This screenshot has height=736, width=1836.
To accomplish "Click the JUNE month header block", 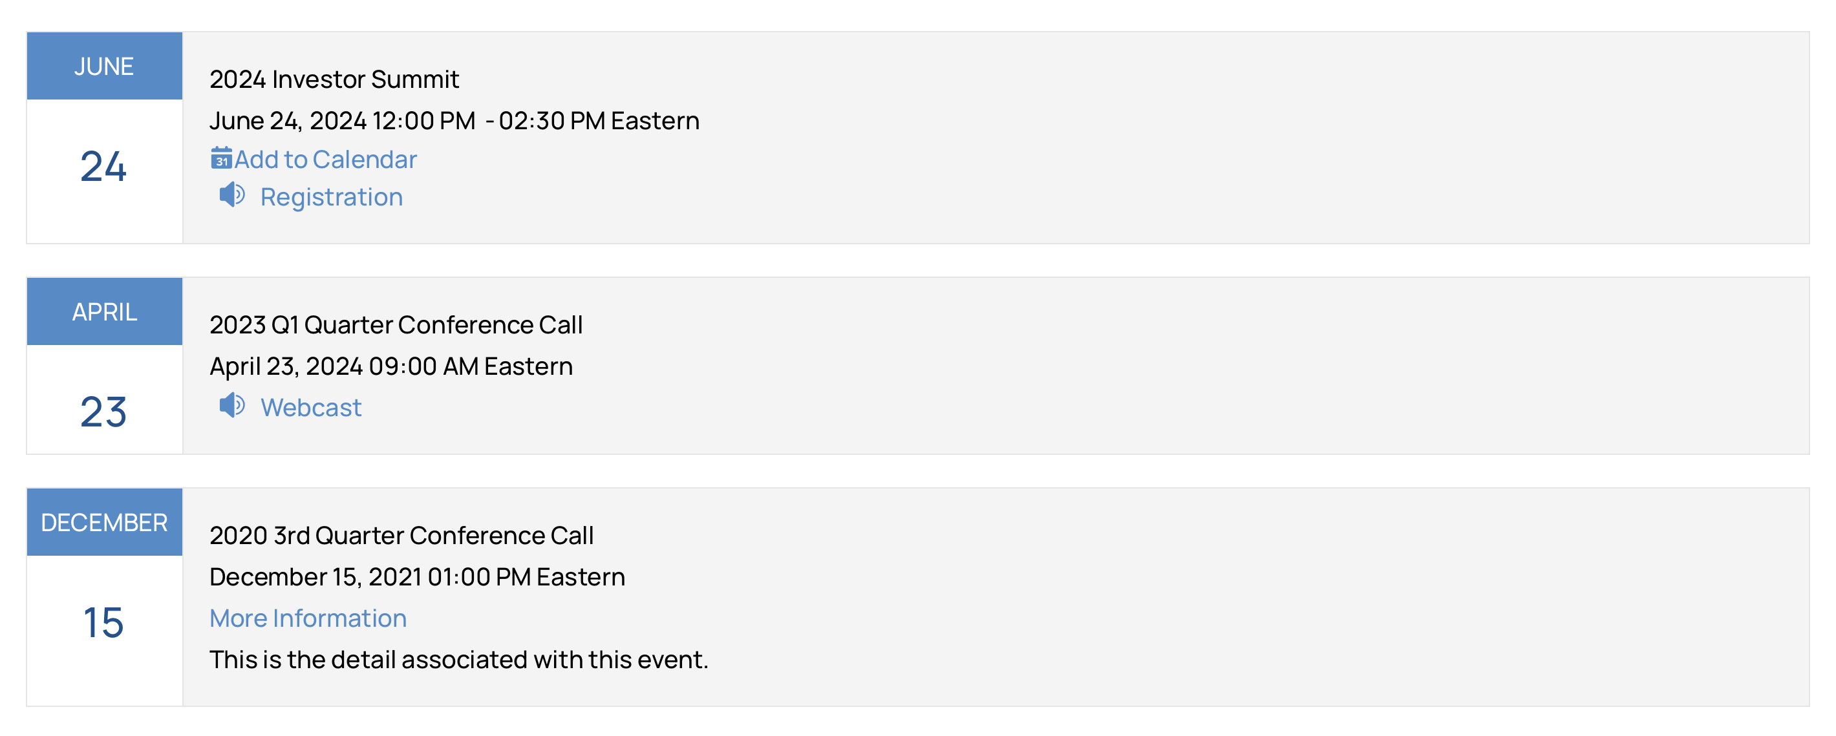I will point(105,67).
